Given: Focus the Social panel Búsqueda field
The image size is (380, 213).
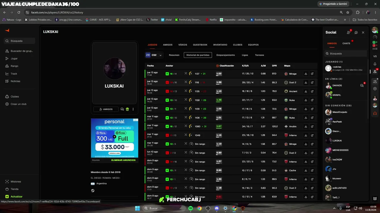Looking at the screenshot, I should (x=346, y=54).
